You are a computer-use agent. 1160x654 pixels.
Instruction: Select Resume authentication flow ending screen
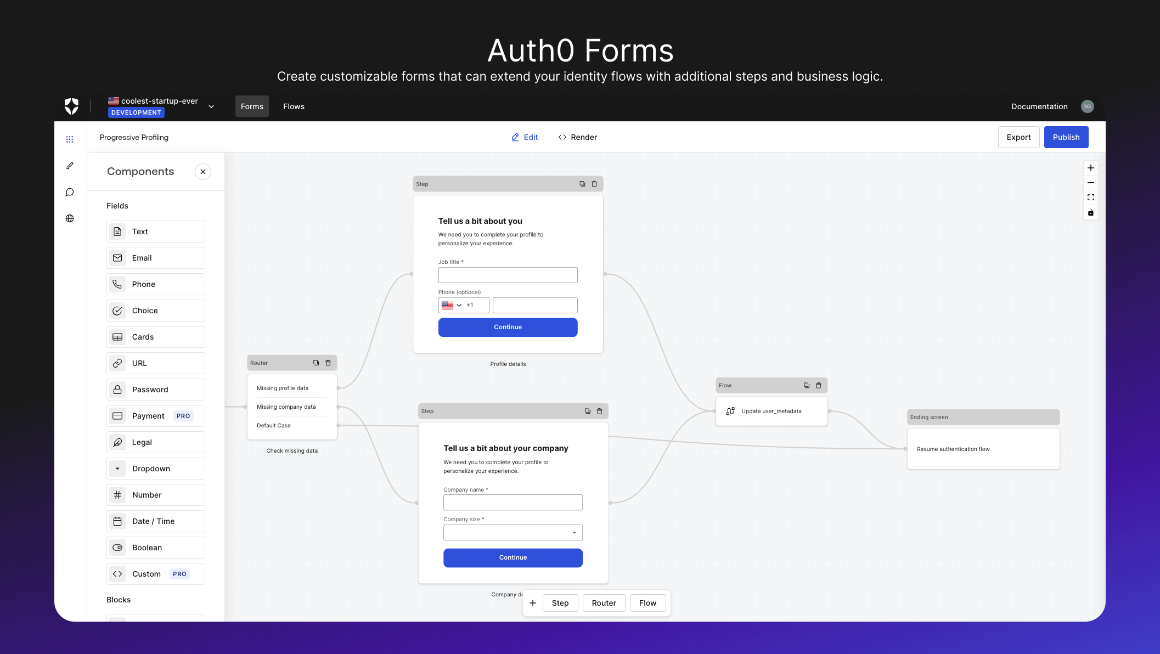pyautogui.click(x=983, y=449)
